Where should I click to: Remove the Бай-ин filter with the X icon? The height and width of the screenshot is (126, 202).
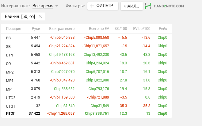(x=40, y=16)
